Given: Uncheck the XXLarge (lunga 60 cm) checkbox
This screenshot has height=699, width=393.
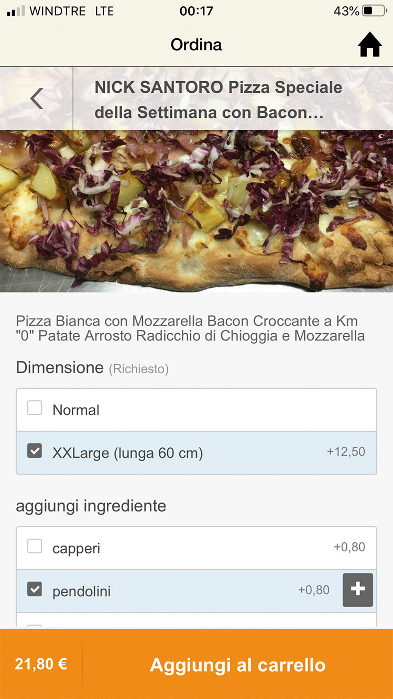Looking at the screenshot, I should coord(35,451).
